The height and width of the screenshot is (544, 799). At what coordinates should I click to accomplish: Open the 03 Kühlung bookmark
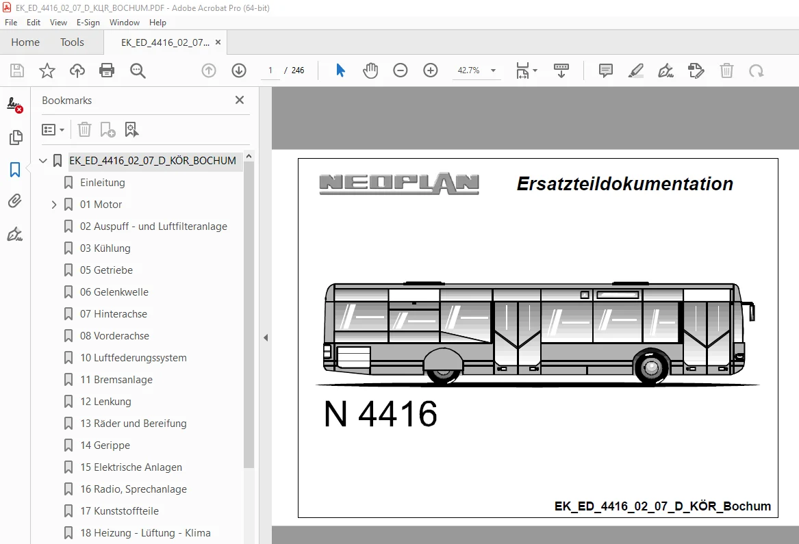pos(105,248)
